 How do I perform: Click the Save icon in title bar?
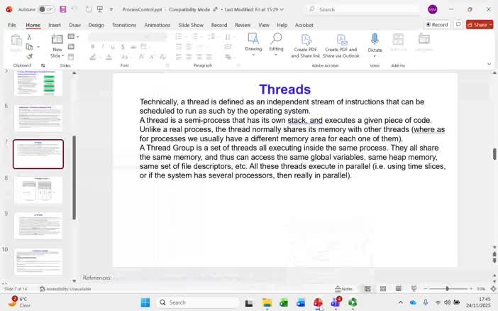pyautogui.click(x=63, y=9)
